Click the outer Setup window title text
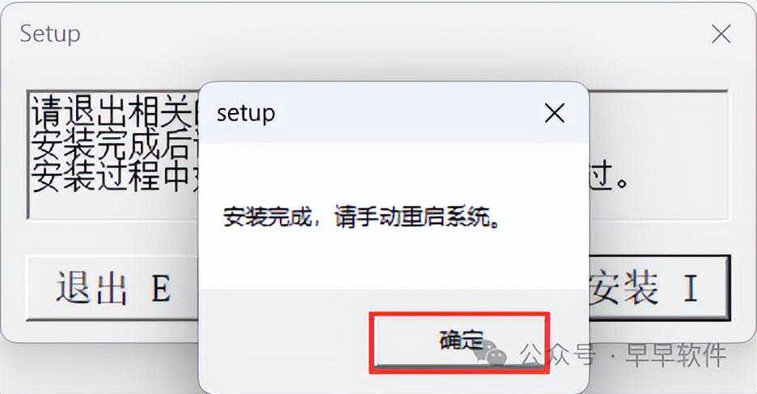 pos(50,34)
